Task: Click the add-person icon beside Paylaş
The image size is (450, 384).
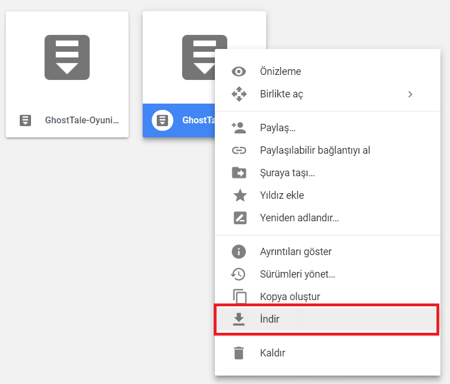Action: [x=239, y=128]
